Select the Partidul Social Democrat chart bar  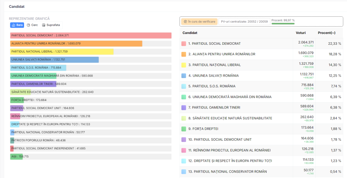tap(91, 35)
